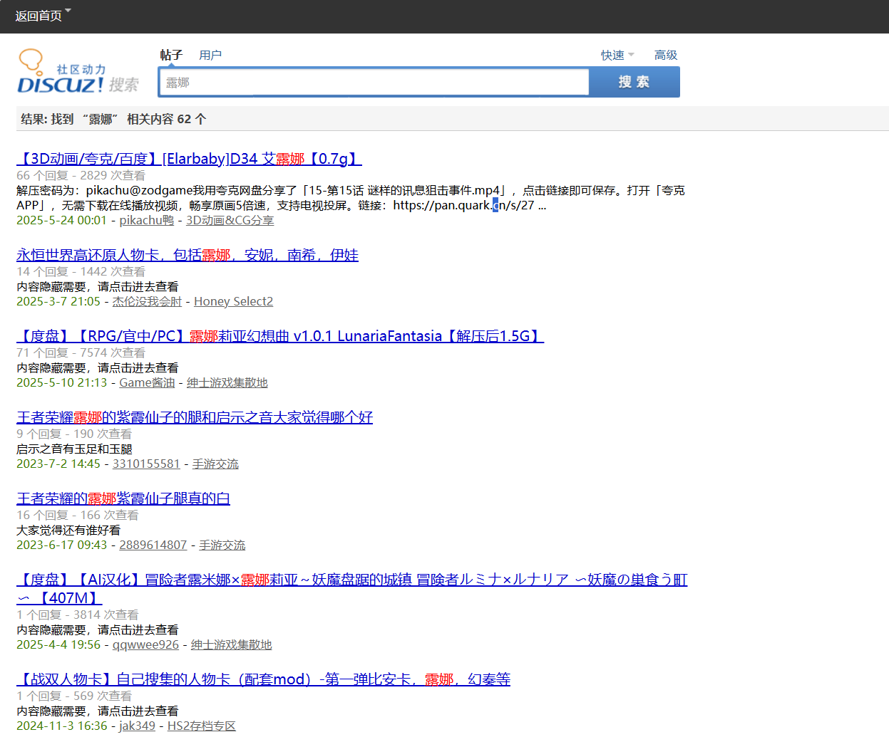Image resolution: width=889 pixels, height=742 pixels.
Task: Open the Honey Select2 forum link
Action: pos(234,302)
